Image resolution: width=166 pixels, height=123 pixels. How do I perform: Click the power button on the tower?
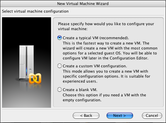coord(30,69)
